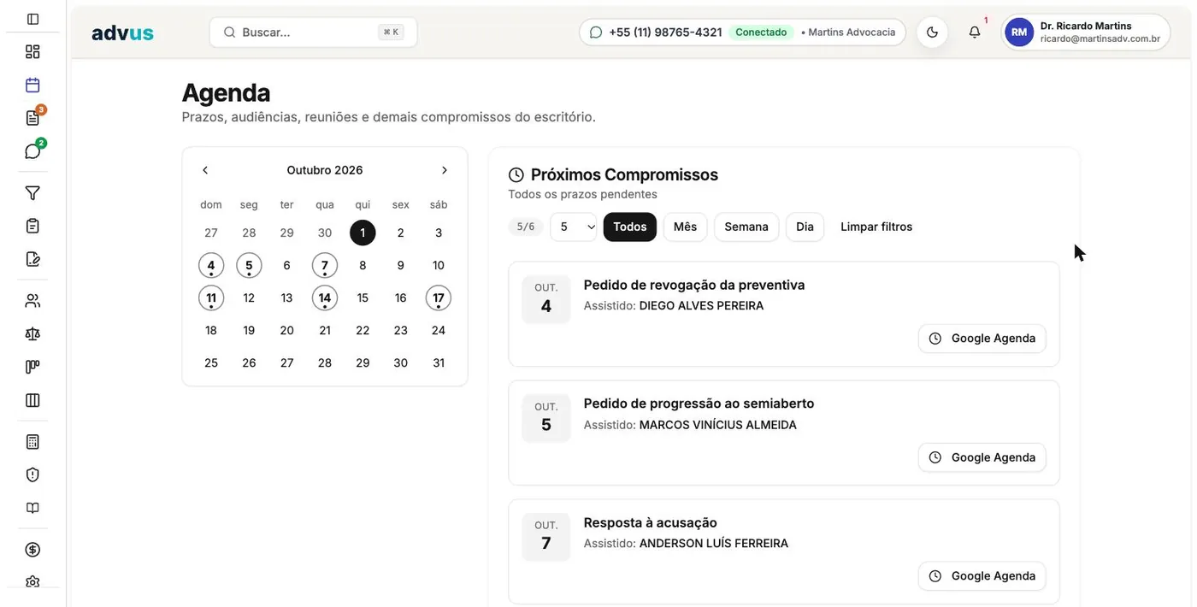The height and width of the screenshot is (607, 1197).
Task: Open Dr. Ricardo Martins account menu
Action: point(1086,32)
